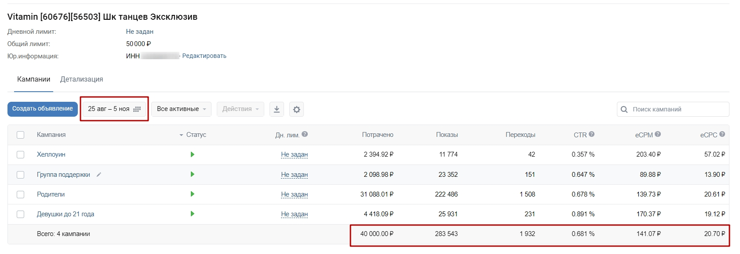Click the Статус column sort arrow
The image size is (740, 254).
181,135
